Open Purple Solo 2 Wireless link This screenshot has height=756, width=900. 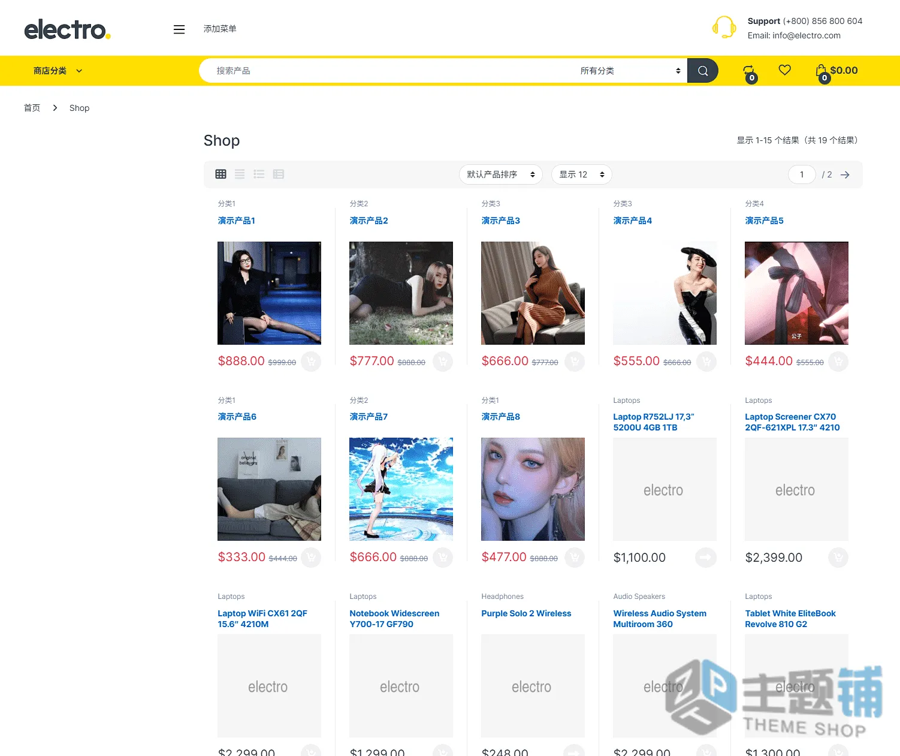tap(526, 613)
